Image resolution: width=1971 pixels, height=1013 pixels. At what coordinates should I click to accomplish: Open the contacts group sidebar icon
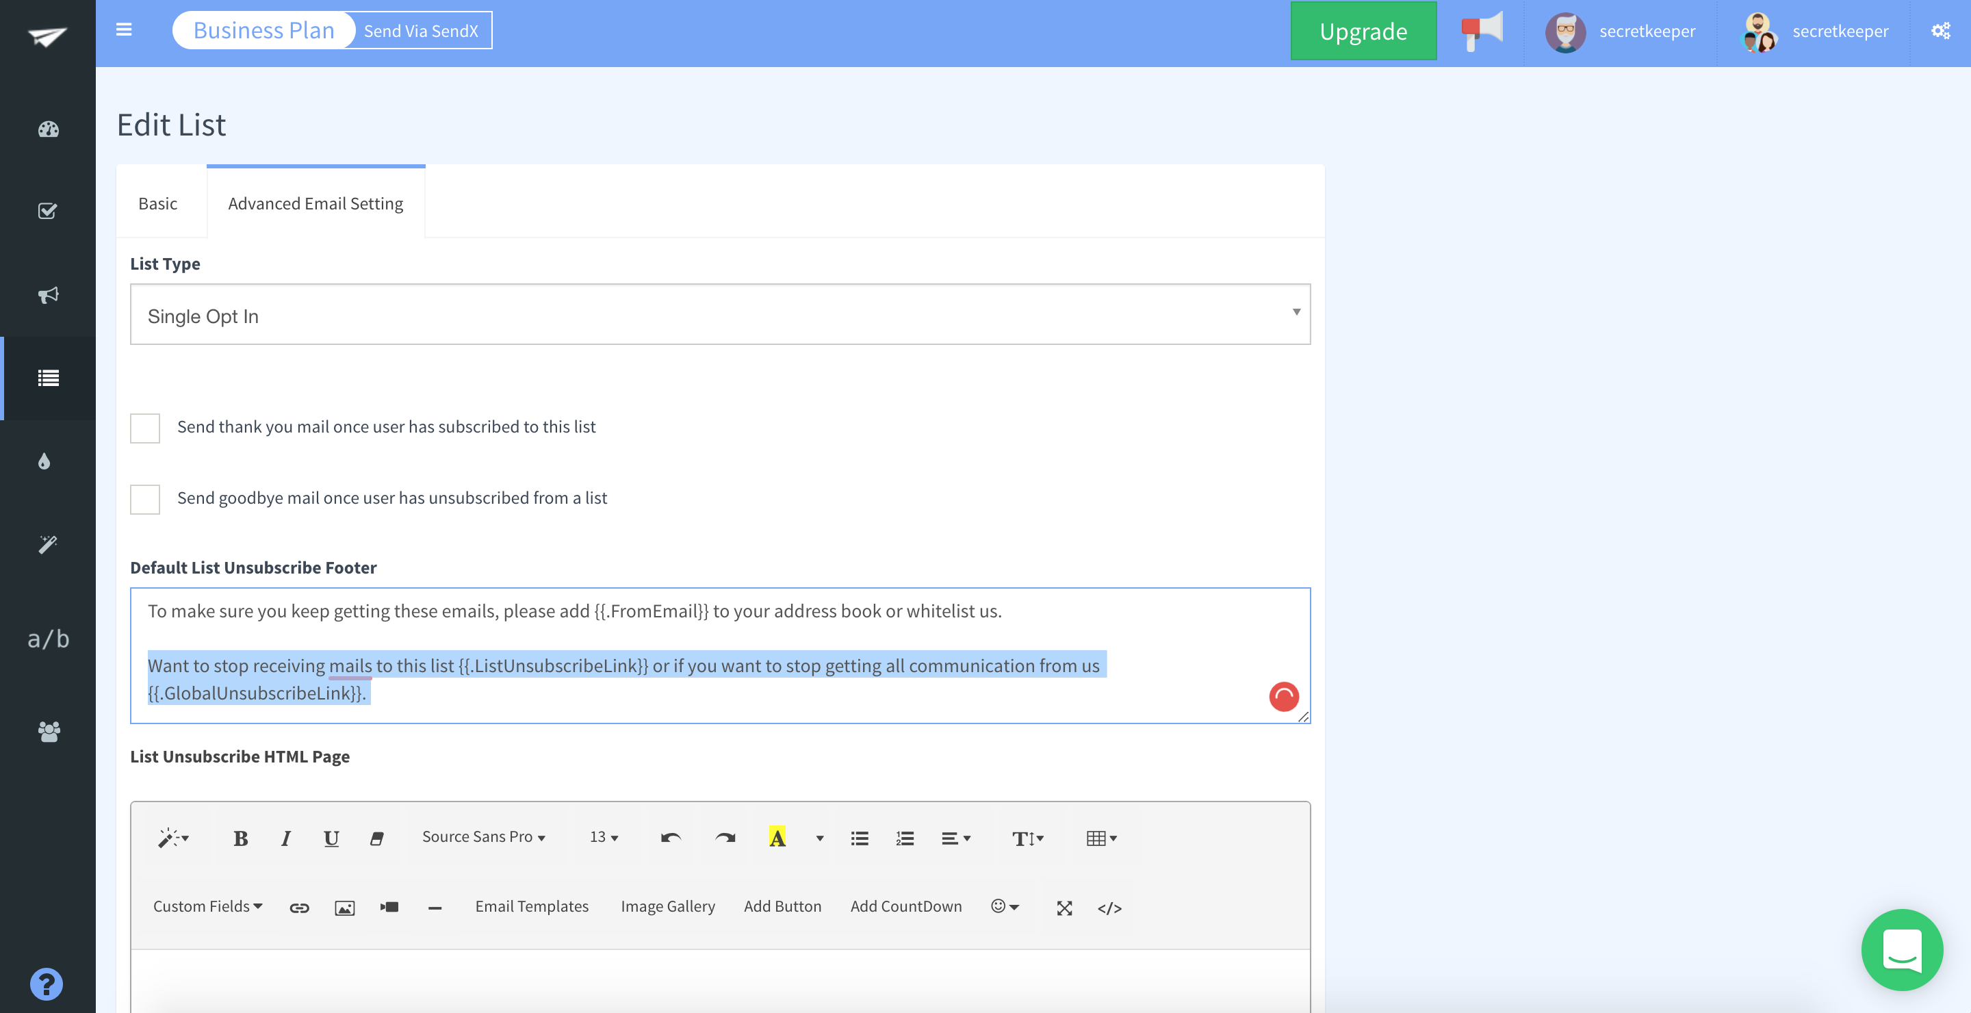click(x=49, y=732)
